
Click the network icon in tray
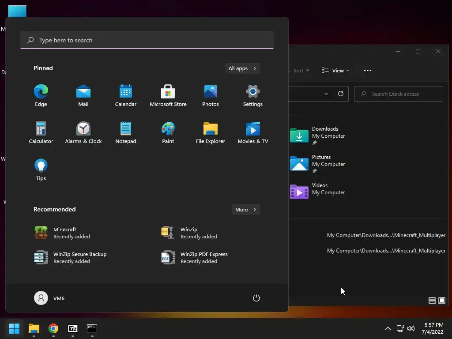400,328
